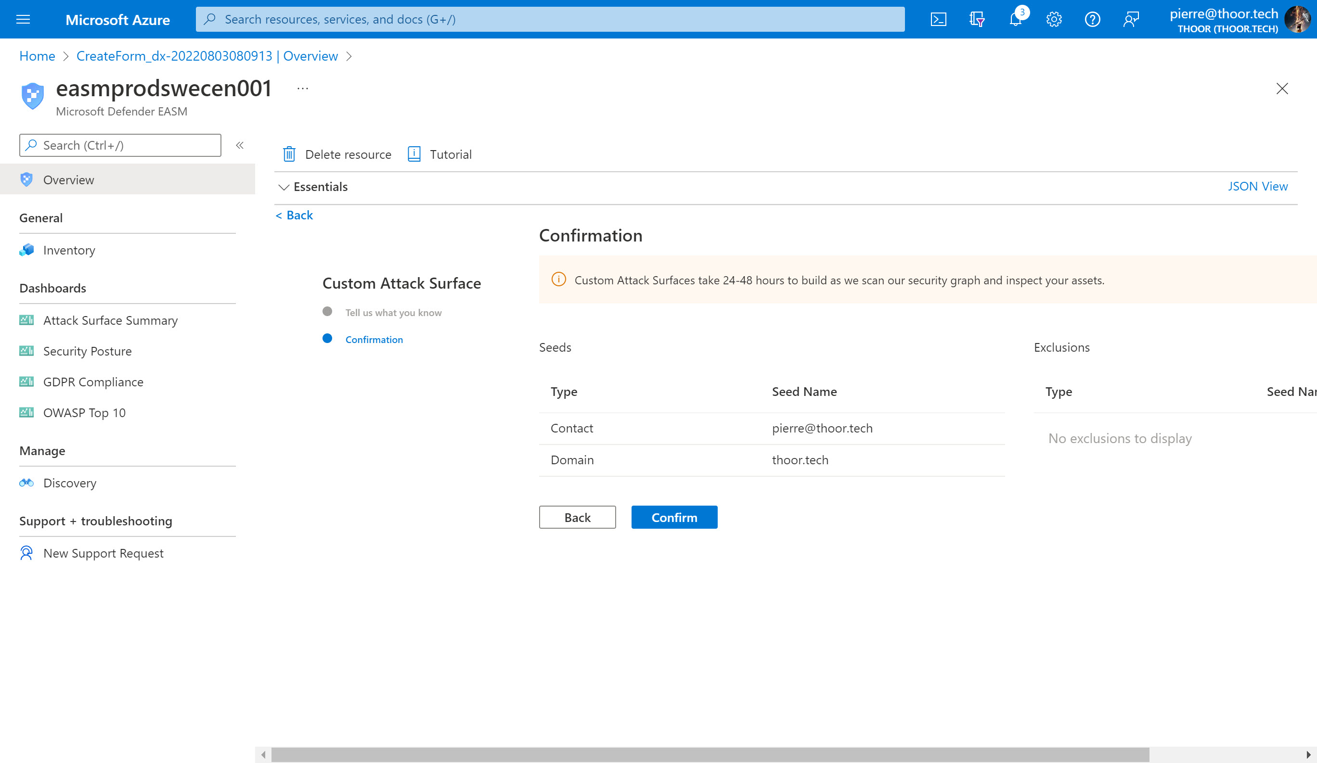The height and width of the screenshot is (763, 1317).
Task: Click the Tutorial book icon
Action: tap(414, 154)
